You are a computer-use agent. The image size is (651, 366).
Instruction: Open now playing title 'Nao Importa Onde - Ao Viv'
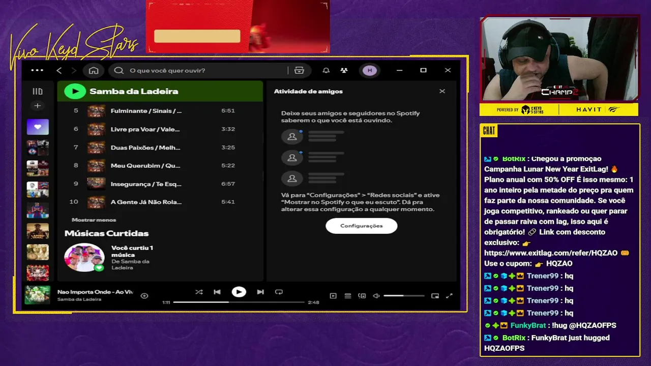click(95, 292)
